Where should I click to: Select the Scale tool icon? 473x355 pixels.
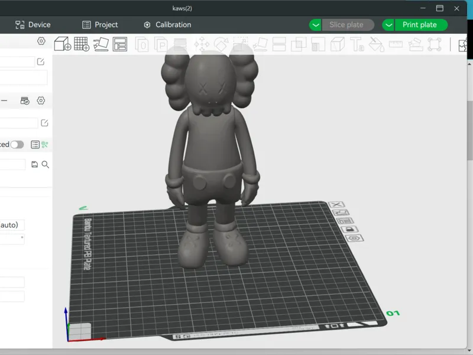click(x=241, y=45)
